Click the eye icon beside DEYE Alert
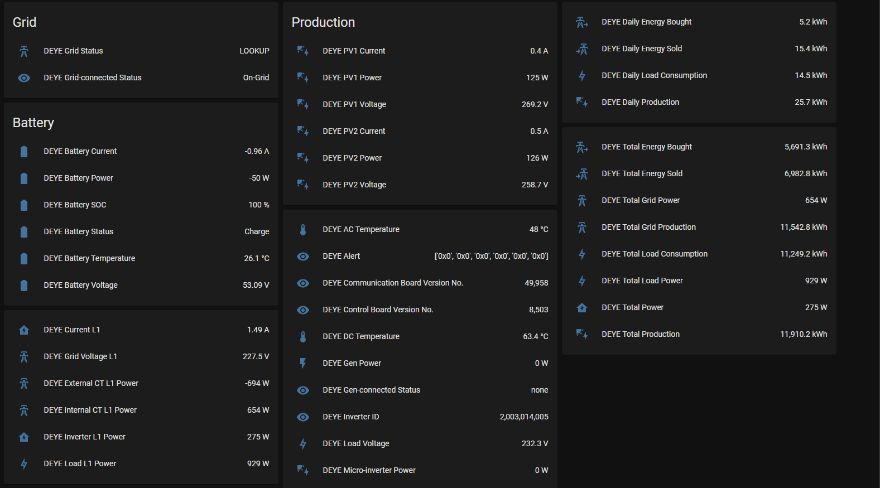880x488 pixels. tap(303, 257)
